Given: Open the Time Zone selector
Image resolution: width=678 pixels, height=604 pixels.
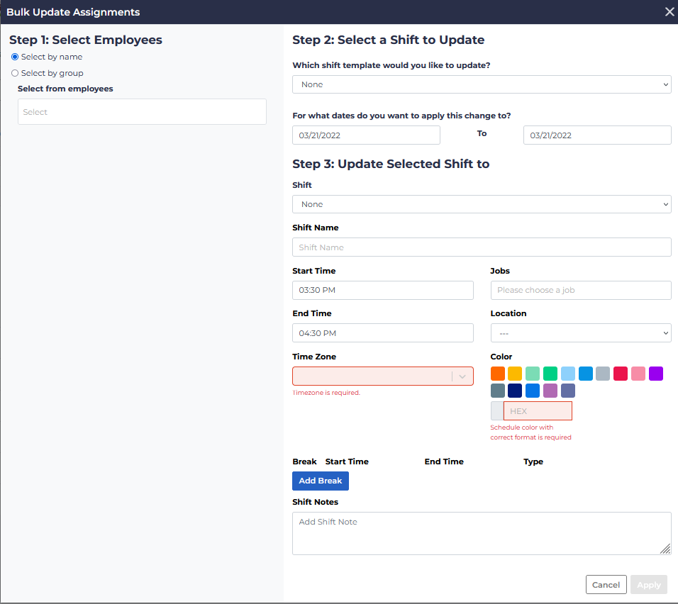Looking at the screenshot, I should (x=382, y=376).
